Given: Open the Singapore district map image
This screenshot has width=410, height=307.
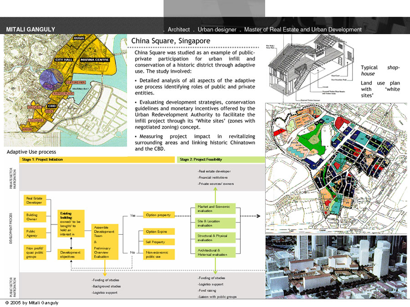Looking at the screenshot, I should click(65, 91).
